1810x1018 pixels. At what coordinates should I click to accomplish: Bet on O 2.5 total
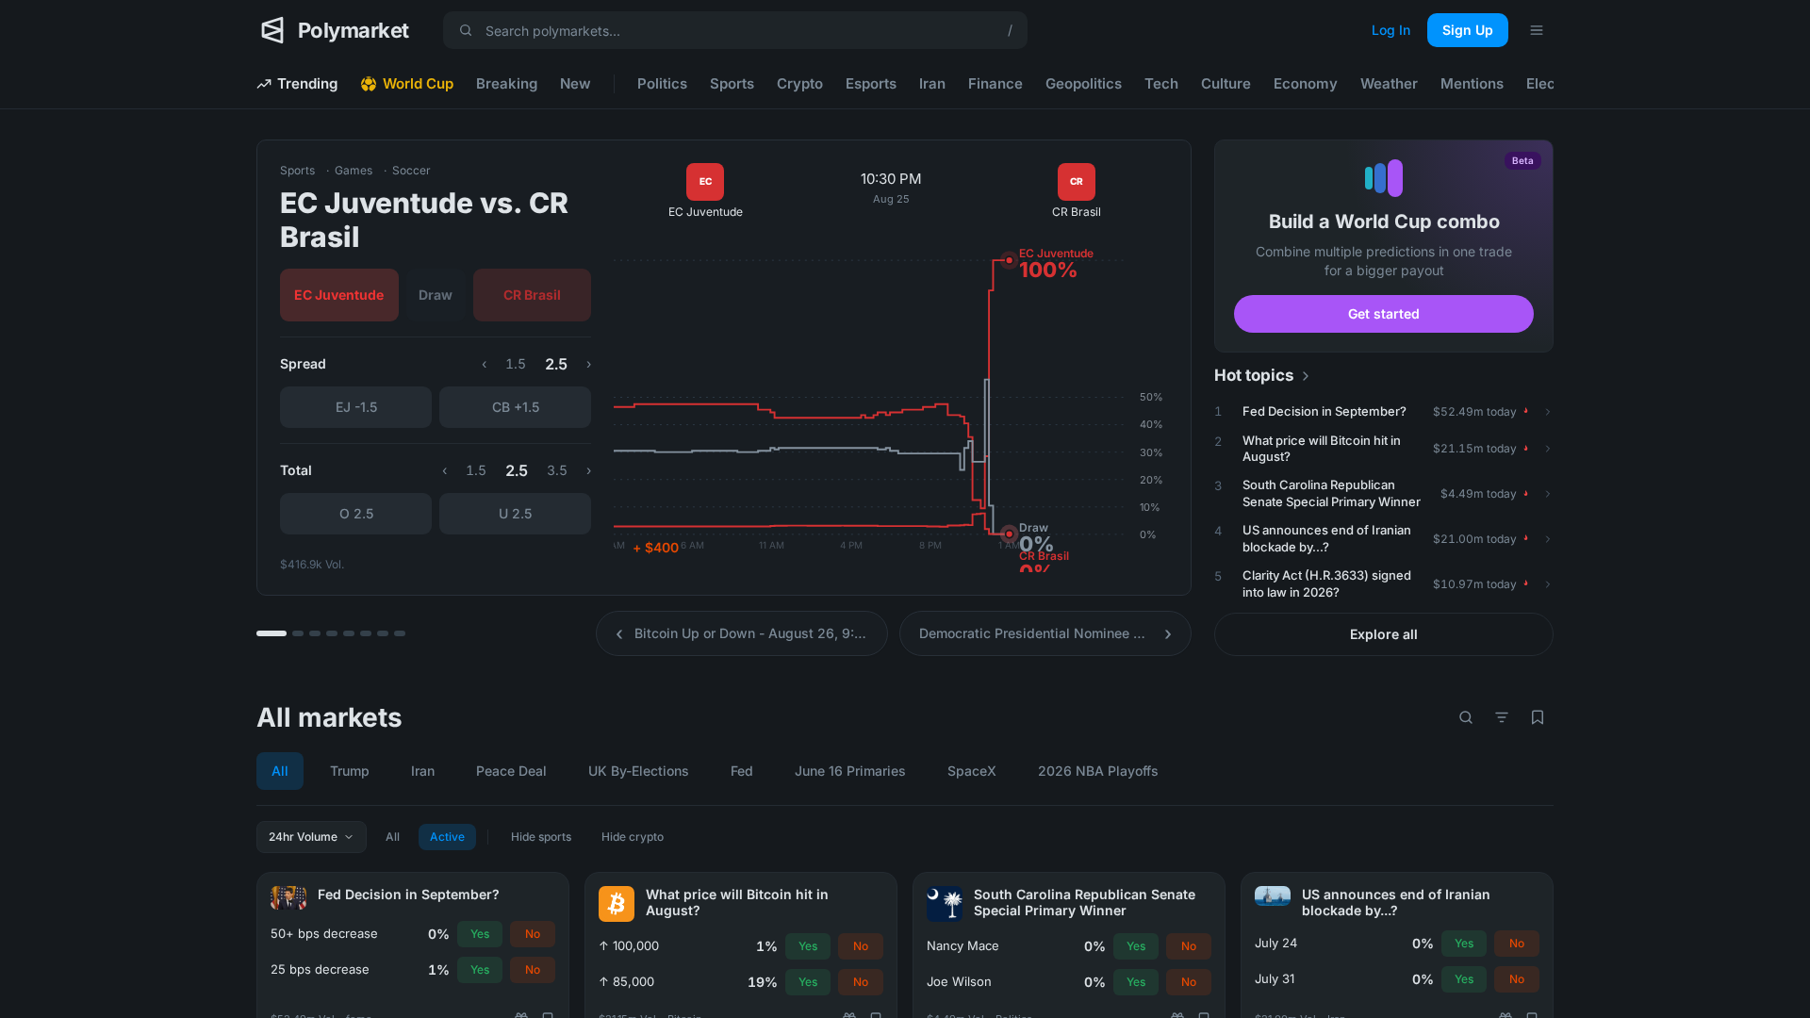coord(355,514)
